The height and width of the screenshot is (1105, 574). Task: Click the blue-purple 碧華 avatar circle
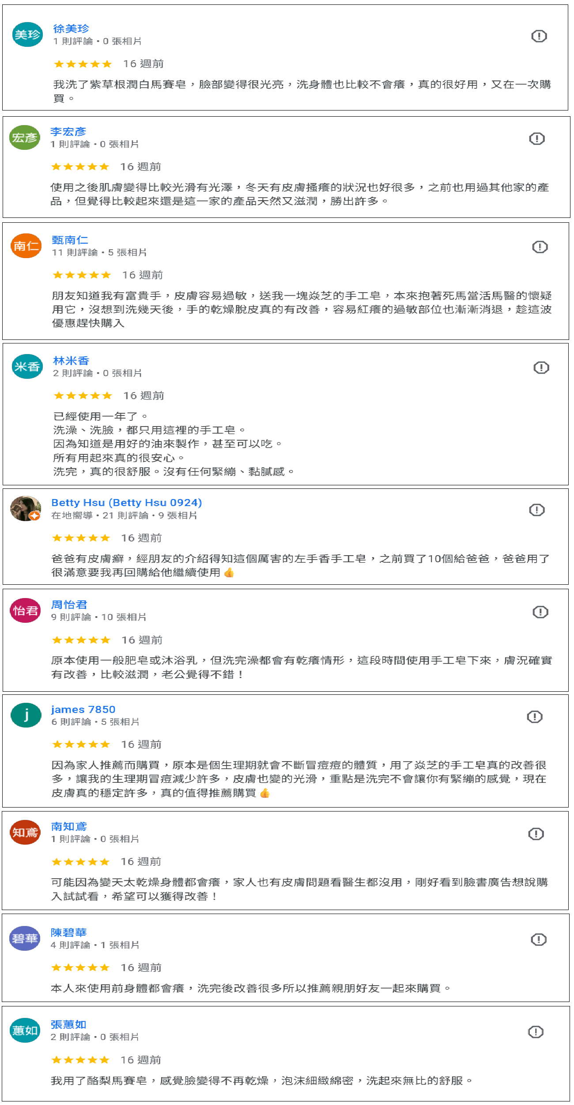25,938
